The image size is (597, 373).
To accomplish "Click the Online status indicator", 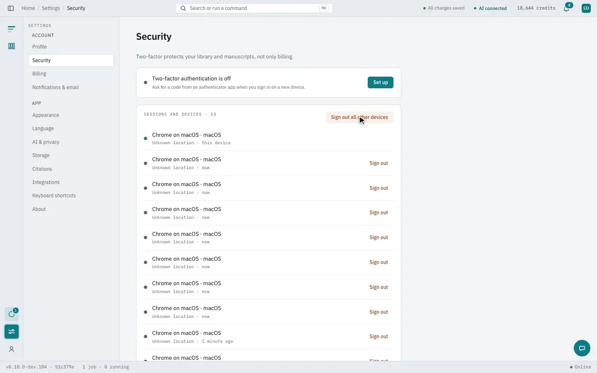I will (581, 367).
